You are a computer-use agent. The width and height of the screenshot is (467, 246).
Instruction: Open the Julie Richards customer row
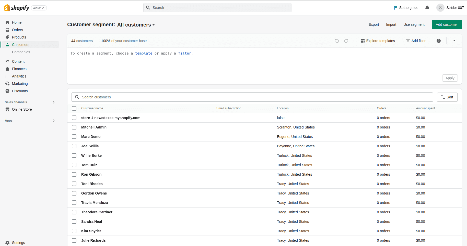tap(264, 240)
